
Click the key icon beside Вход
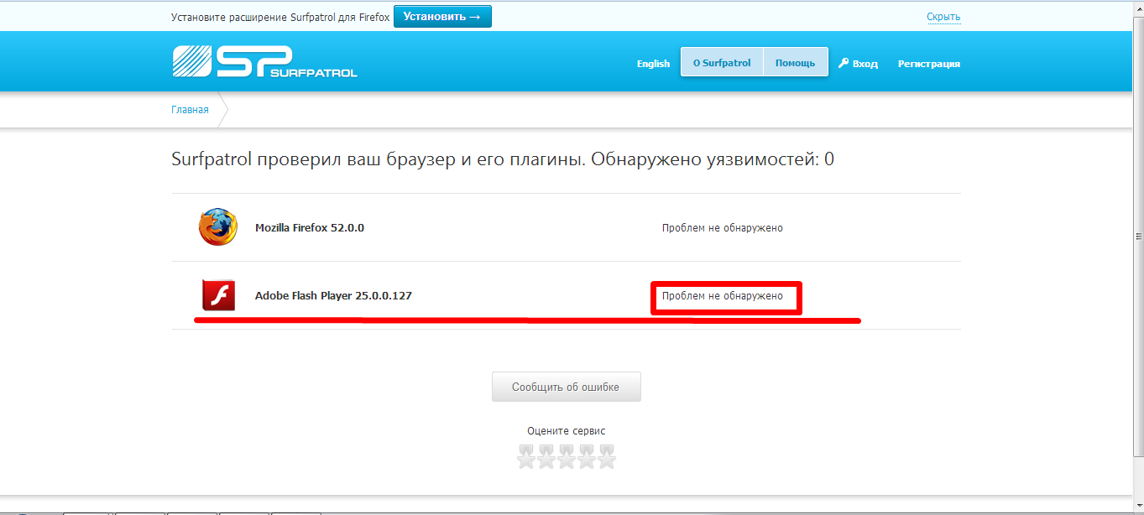(844, 63)
